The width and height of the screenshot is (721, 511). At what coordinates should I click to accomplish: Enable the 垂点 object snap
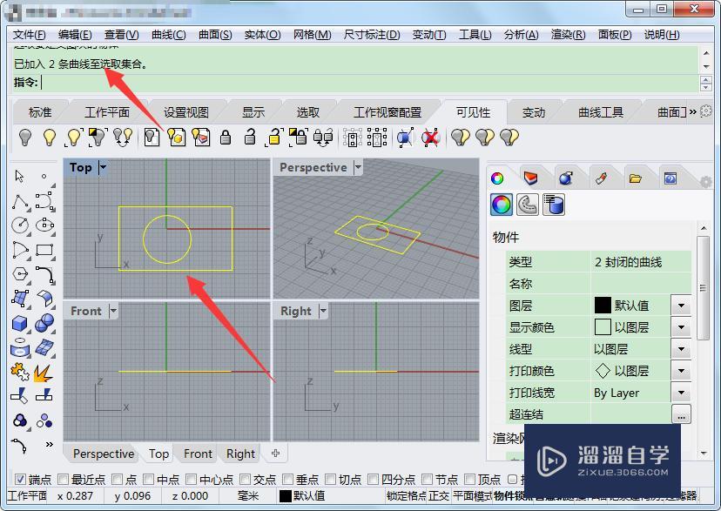(288, 480)
